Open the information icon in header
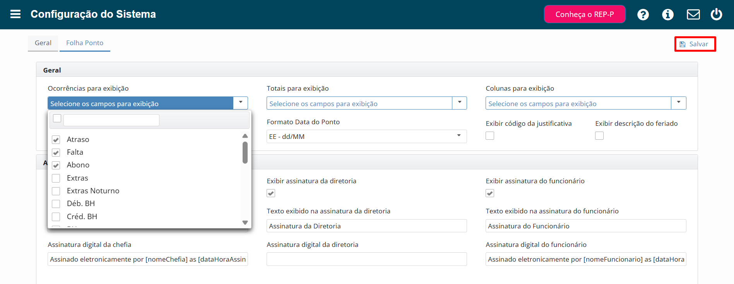The image size is (734, 284). click(668, 15)
